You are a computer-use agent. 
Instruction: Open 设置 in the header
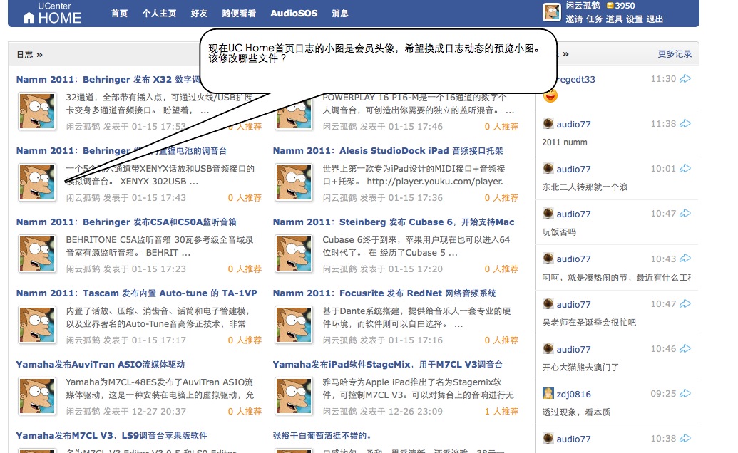tap(634, 19)
